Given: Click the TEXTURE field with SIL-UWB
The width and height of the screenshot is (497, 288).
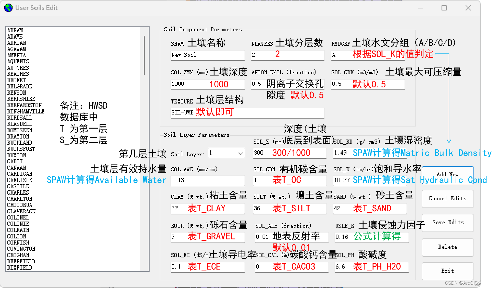Looking at the screenshot, I should pyautogui.click(x=247, y=113).
